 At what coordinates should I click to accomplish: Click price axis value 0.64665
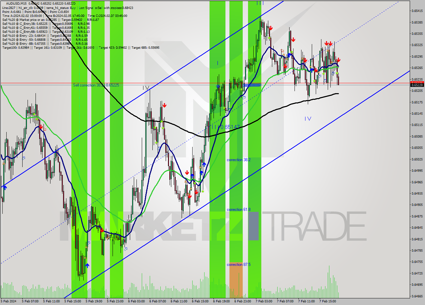(417, 296)
